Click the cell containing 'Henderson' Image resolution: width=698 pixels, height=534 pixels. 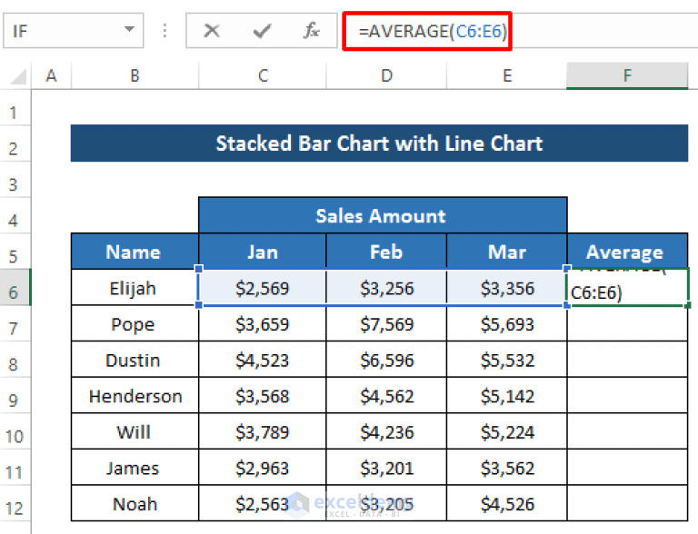pyautogui.click(x=135, y=396)
